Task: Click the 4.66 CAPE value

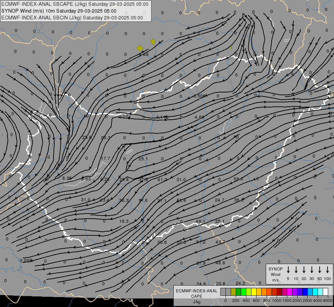Action: (199, 117)
